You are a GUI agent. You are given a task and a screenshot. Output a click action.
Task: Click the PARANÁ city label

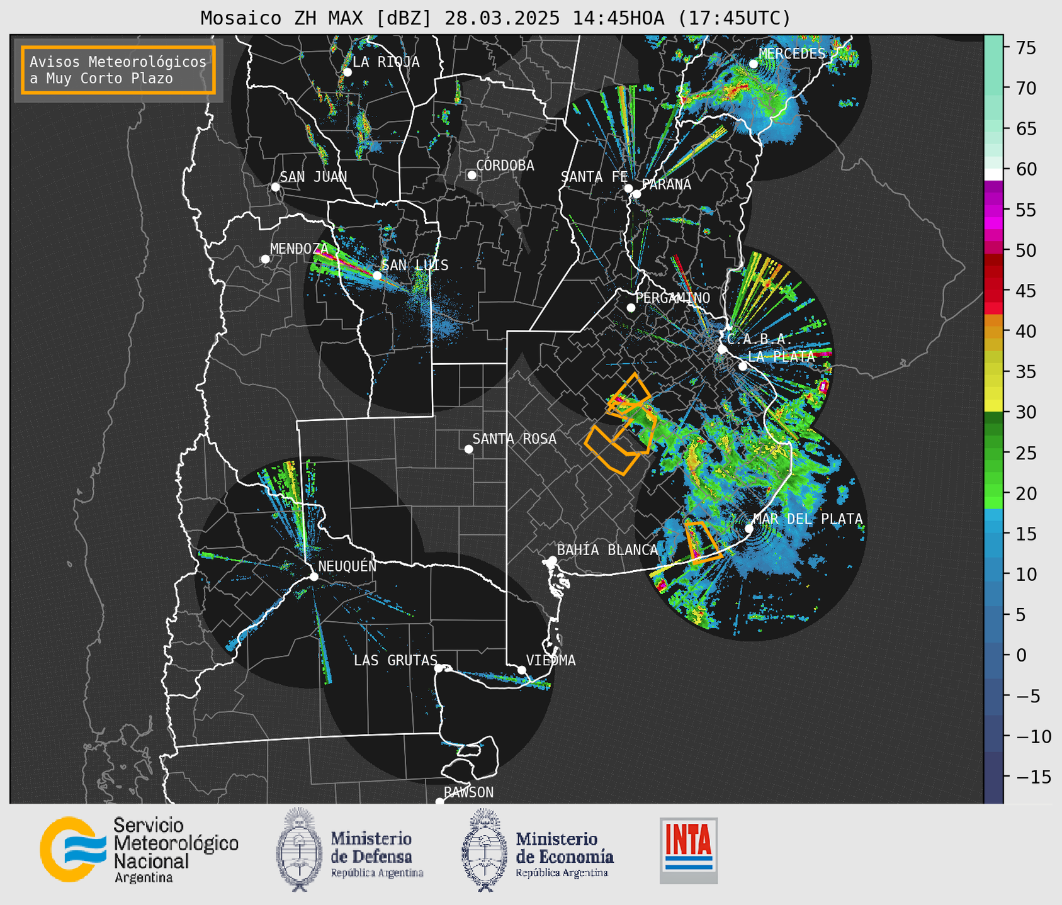[x=666, y=184]
